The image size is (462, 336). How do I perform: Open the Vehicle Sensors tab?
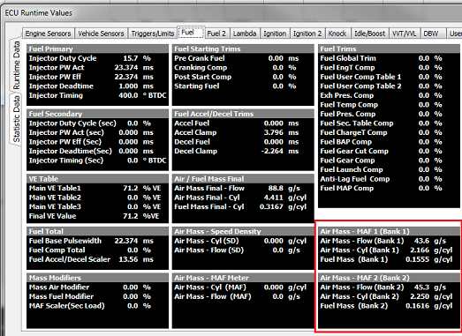(101, 34)
